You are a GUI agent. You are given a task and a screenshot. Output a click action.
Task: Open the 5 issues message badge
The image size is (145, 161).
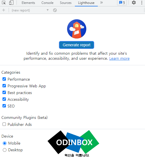point(122,3)
